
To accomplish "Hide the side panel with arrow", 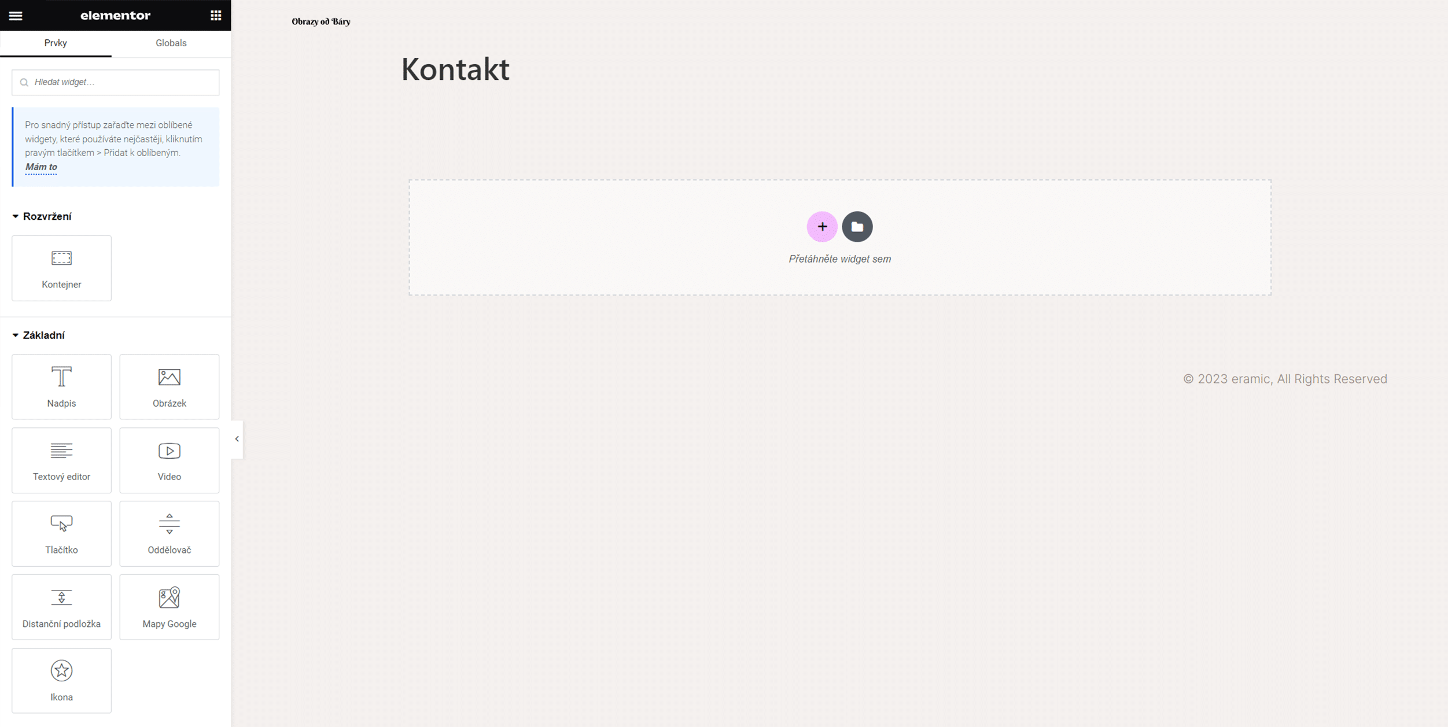I will (x=237, y=439).
